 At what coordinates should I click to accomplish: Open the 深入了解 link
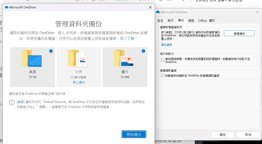point(127,38)
